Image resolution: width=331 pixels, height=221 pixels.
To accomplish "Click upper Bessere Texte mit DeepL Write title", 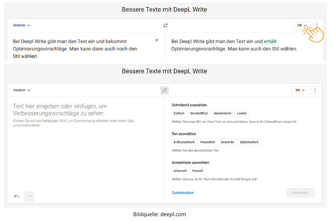I will coord(165,10).
